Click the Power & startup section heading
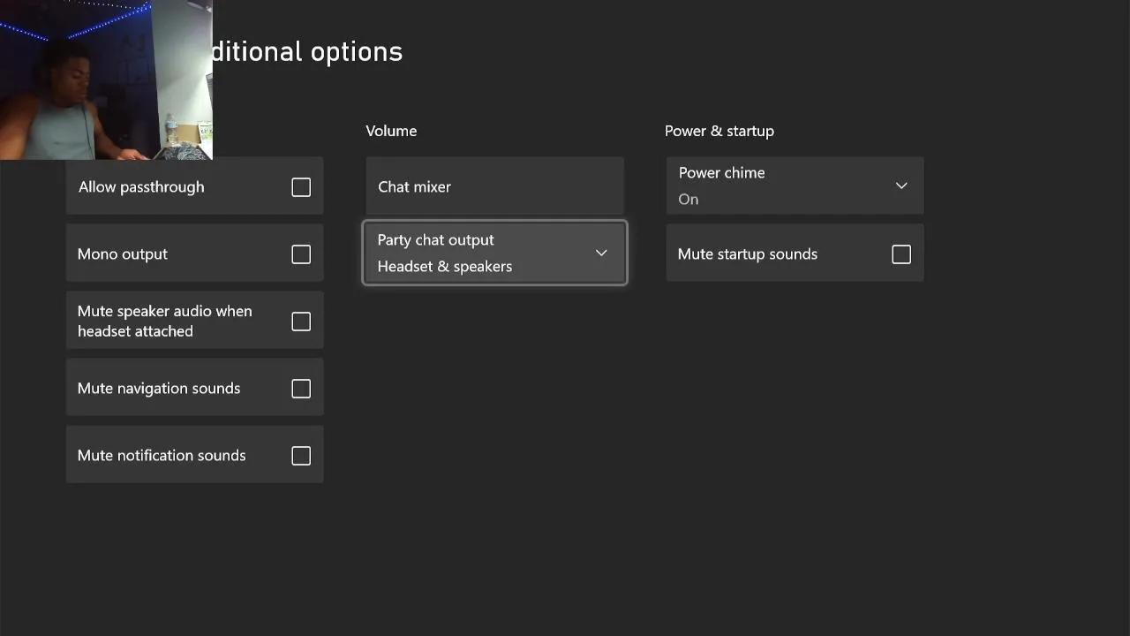The height and width of the screenshot is (636, 1130). point(719,131)
